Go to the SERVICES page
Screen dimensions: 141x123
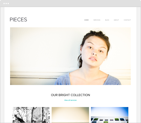click(x=97, y=20)
